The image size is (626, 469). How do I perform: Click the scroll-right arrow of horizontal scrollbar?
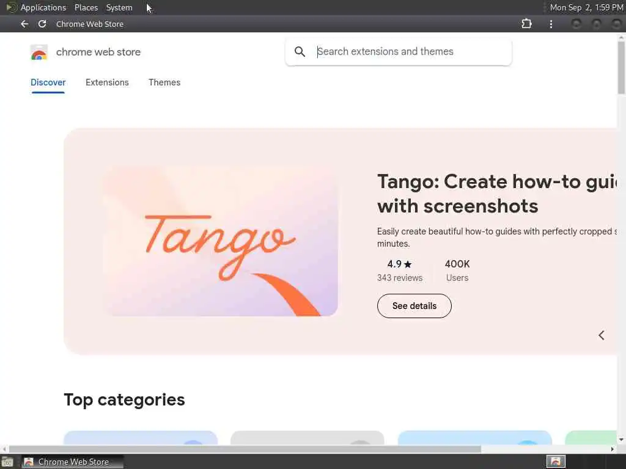coord(613,449)
